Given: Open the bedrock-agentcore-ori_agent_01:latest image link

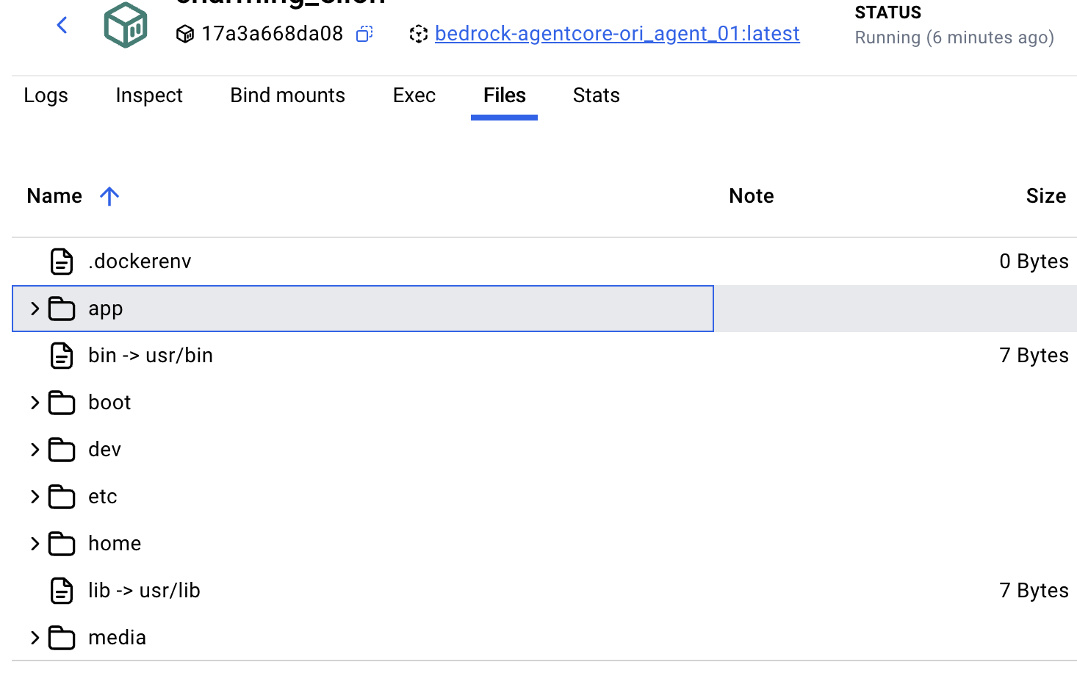Looking at the screenshot, I should pyautogui.click(x=617, y=33).
